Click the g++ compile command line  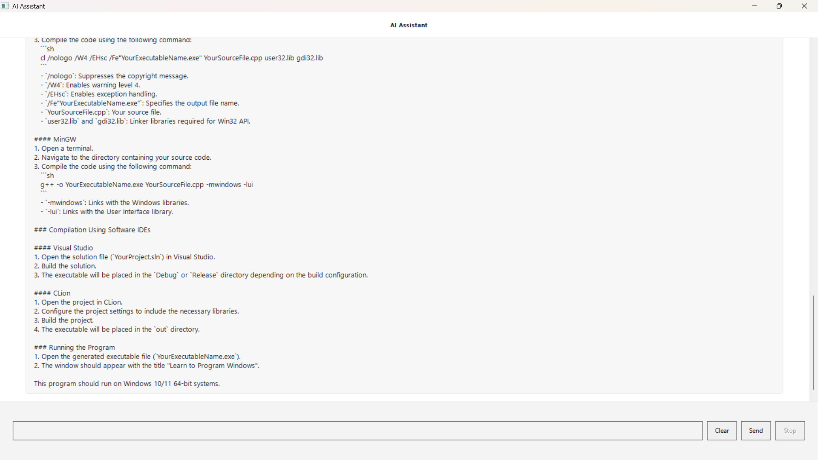pos(147,184)
